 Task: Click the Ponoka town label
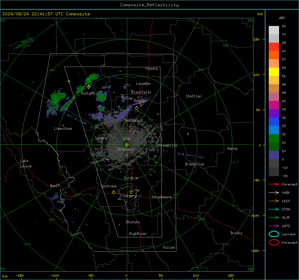[x=151, y=69]
